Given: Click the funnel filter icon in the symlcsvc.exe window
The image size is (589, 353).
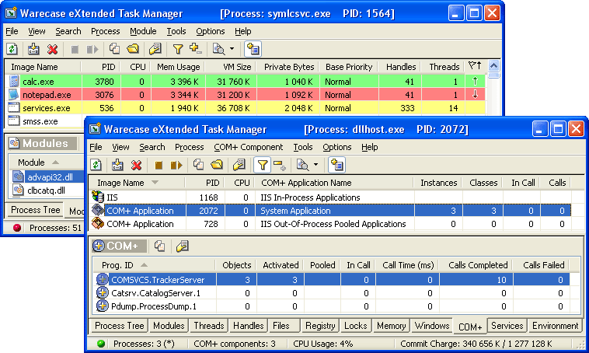Looking at the screenshot, I should pos(178,49).
